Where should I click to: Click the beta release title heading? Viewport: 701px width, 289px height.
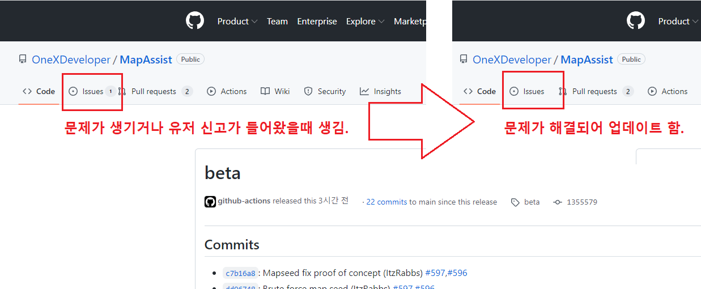223,173
